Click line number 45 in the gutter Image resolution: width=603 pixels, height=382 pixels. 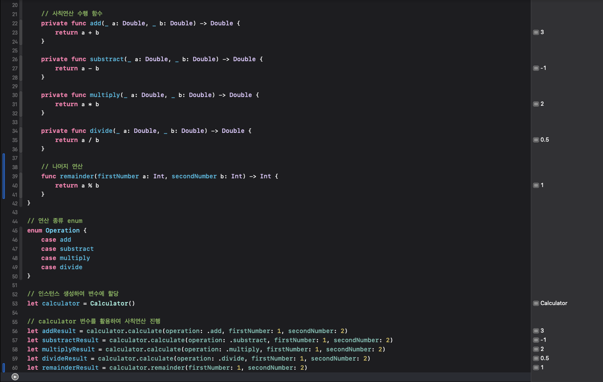coord(15,231)
